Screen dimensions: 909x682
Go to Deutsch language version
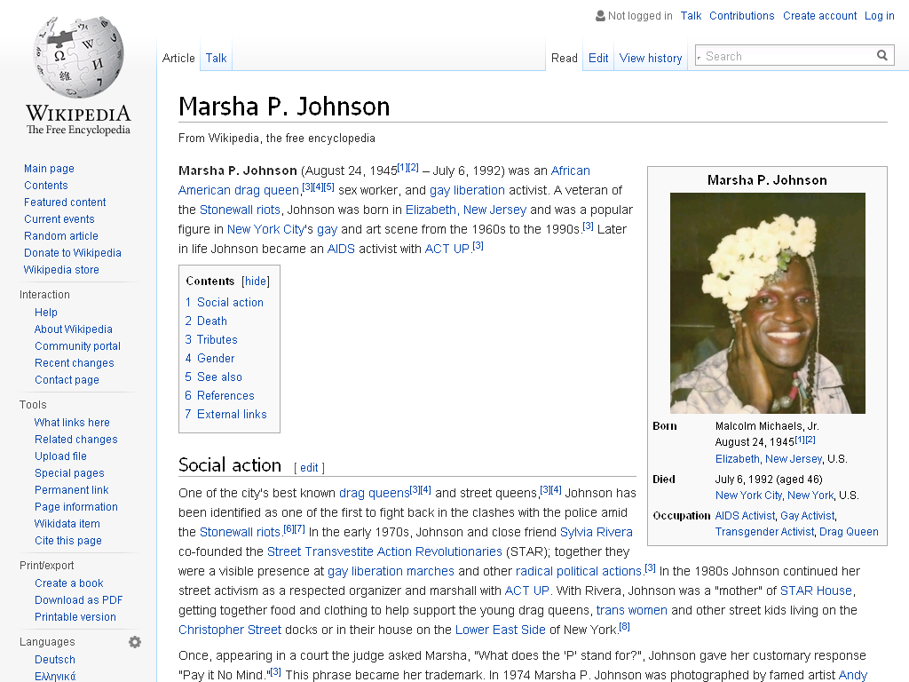point(54,660)
